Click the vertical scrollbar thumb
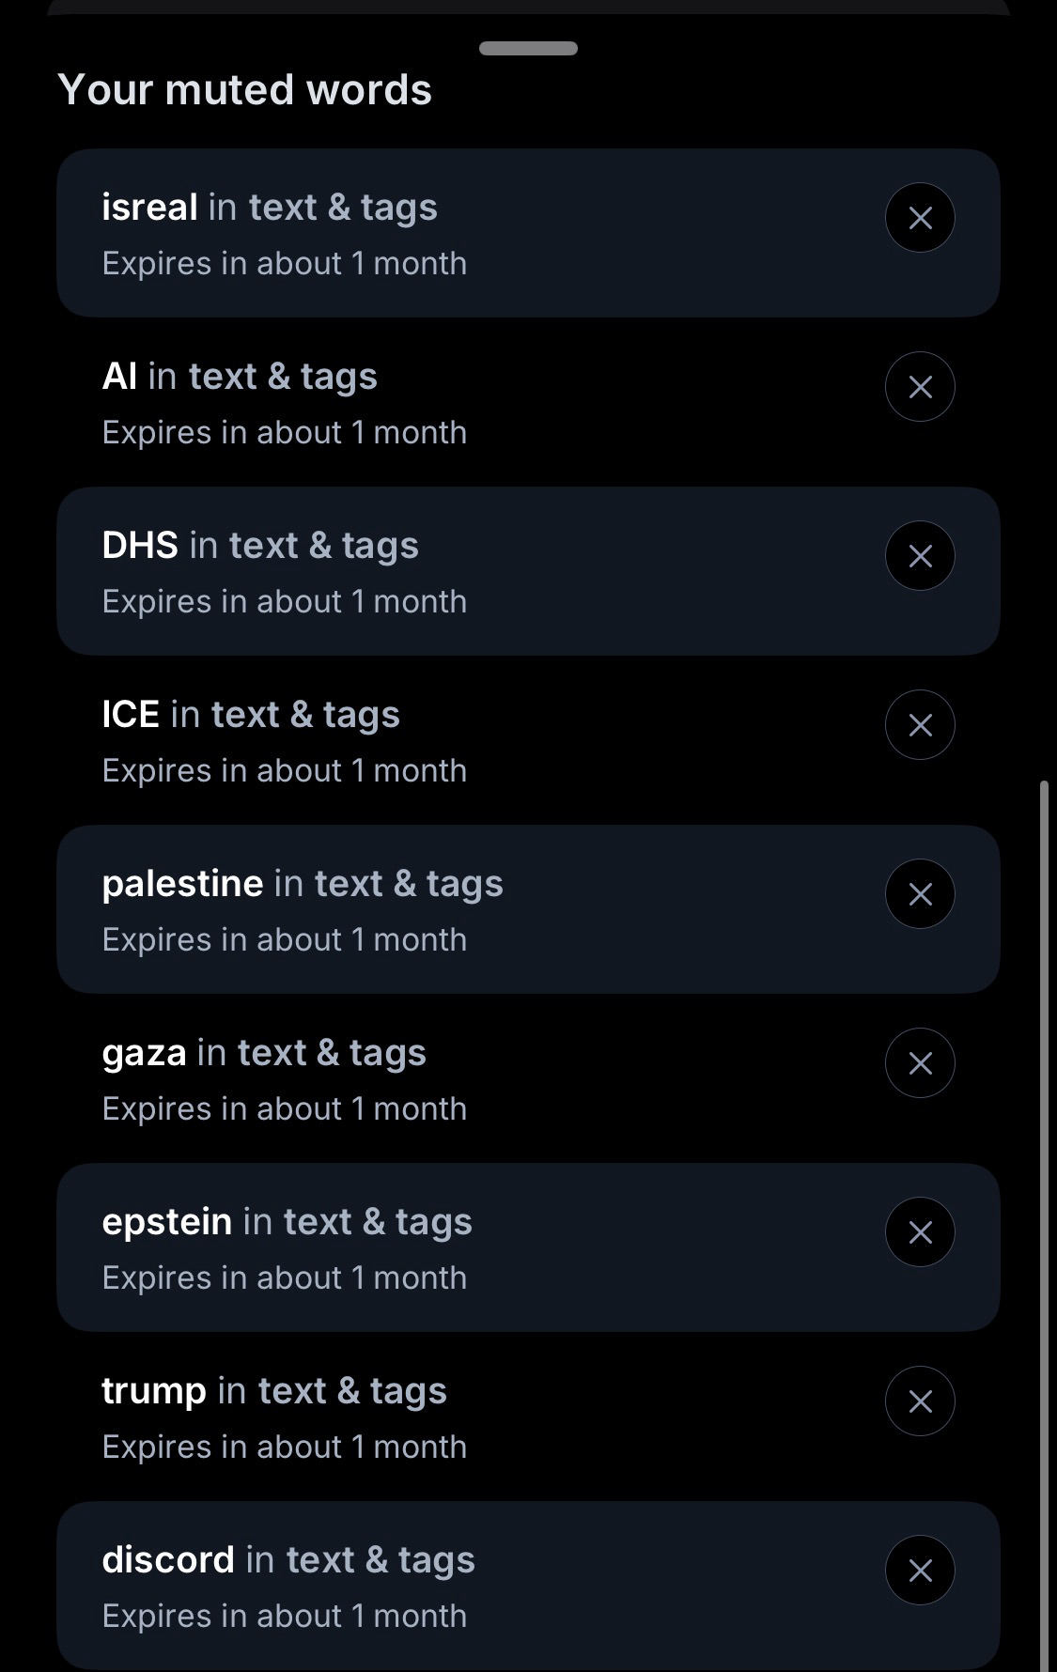 [x=1044, y=1221]
